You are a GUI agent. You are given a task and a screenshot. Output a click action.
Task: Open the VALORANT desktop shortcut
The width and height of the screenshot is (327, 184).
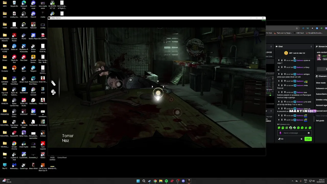pos(24,112)
